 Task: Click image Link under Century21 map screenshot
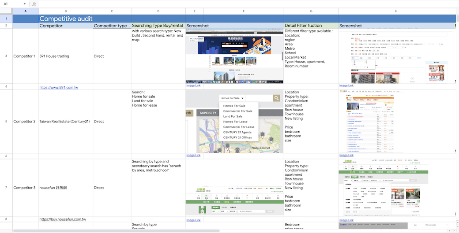tap(193, 155)
